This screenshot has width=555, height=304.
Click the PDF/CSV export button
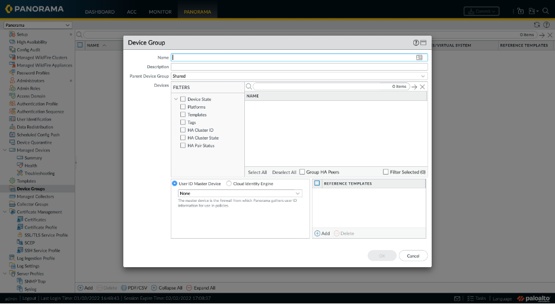coord(134,288)
